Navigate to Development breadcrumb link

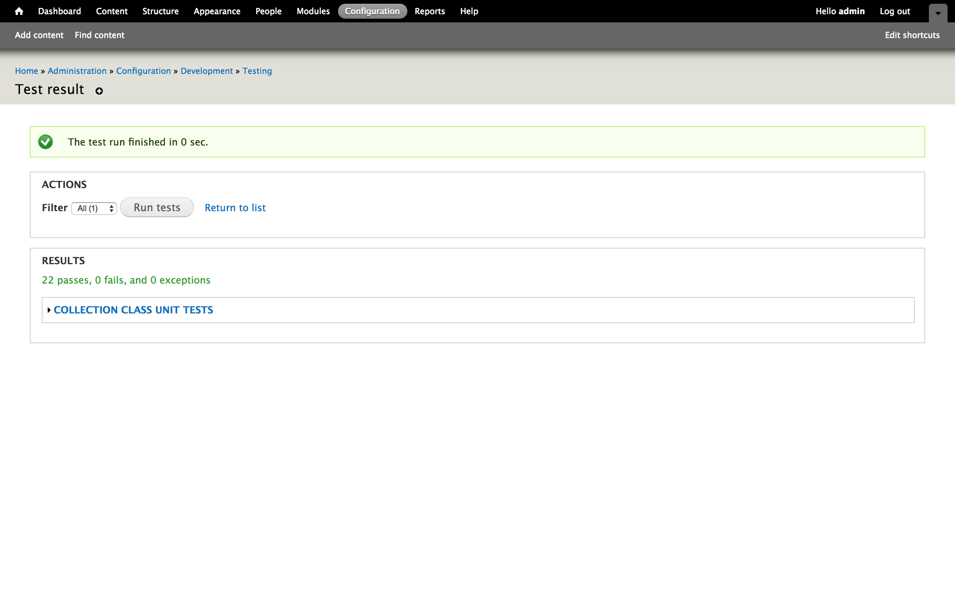(x=206, y=71)
